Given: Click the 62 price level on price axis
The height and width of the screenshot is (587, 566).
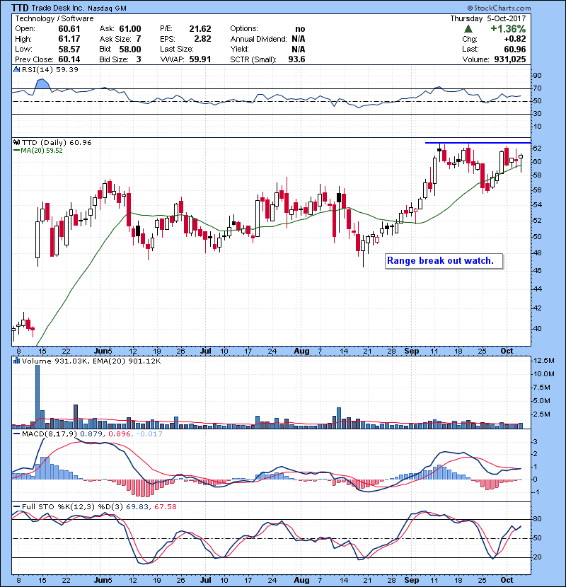Looking at the screenshot, I should point(537,149).
